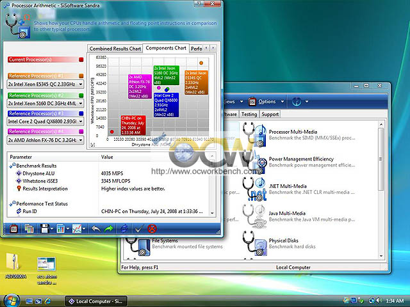
Task: Click main window scrollbar up arrow
Action: (381, 125)
